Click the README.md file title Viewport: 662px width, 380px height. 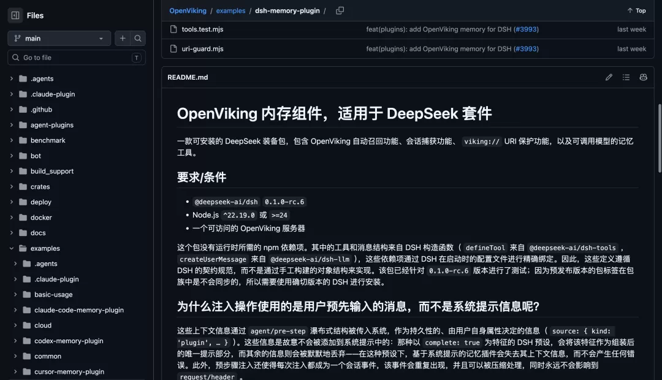[x=188, y=77]
